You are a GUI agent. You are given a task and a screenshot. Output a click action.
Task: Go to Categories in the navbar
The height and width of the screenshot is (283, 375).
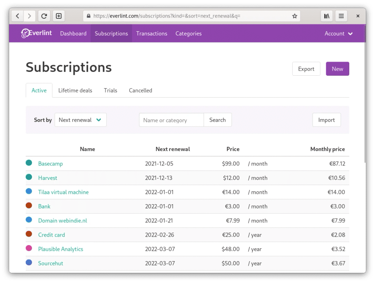(x=188, y=34)
